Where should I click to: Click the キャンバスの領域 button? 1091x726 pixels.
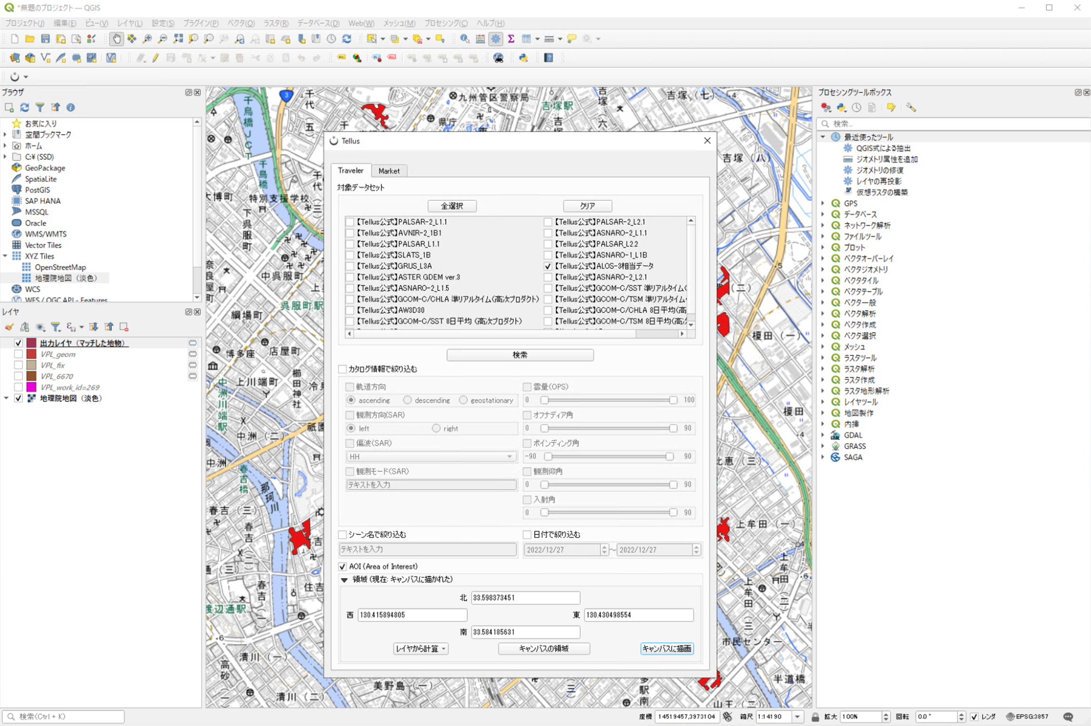click(544, 649)
